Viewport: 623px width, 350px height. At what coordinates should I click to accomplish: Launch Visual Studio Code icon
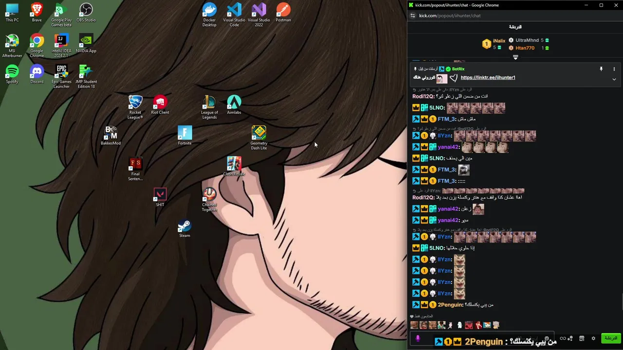(x=234, y=15)
